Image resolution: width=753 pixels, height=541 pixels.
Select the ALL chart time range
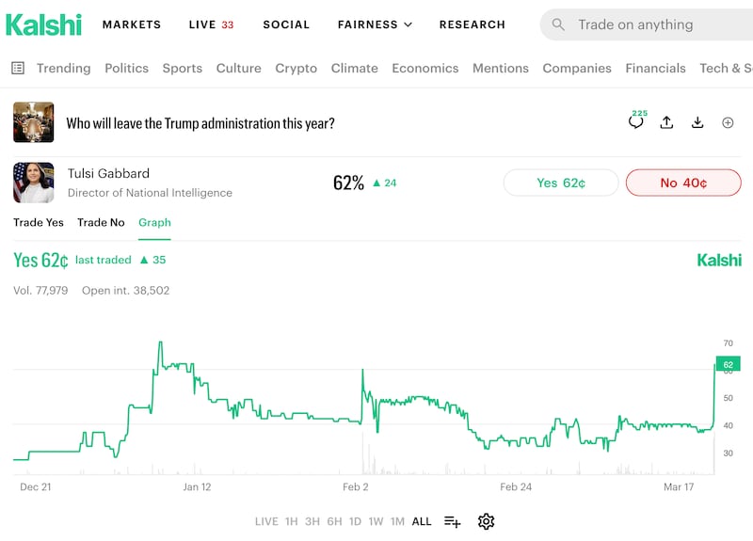(422, 521)
